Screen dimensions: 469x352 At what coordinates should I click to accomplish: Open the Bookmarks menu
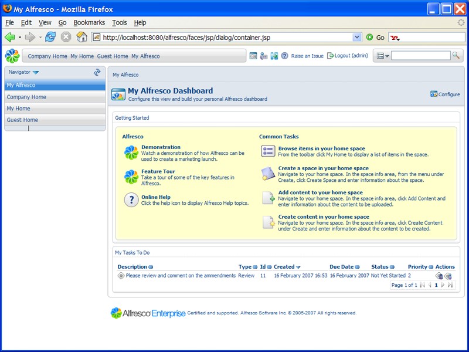[89, 22]
